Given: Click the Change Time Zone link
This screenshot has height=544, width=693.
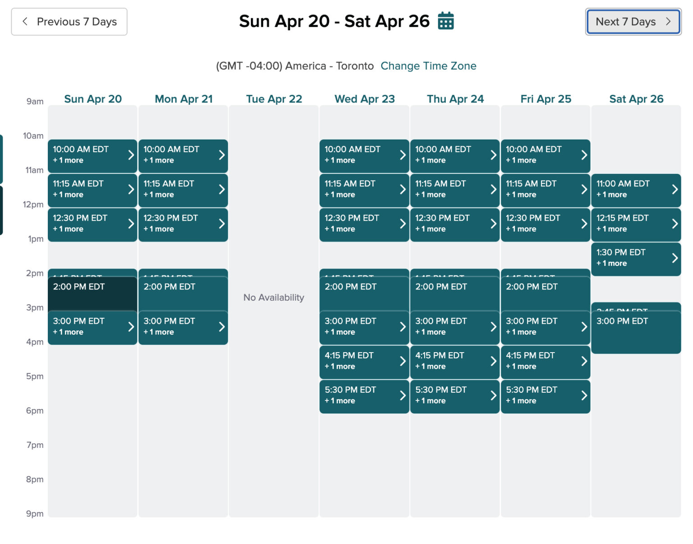Looking at the screenshot, I should (428, 66).
